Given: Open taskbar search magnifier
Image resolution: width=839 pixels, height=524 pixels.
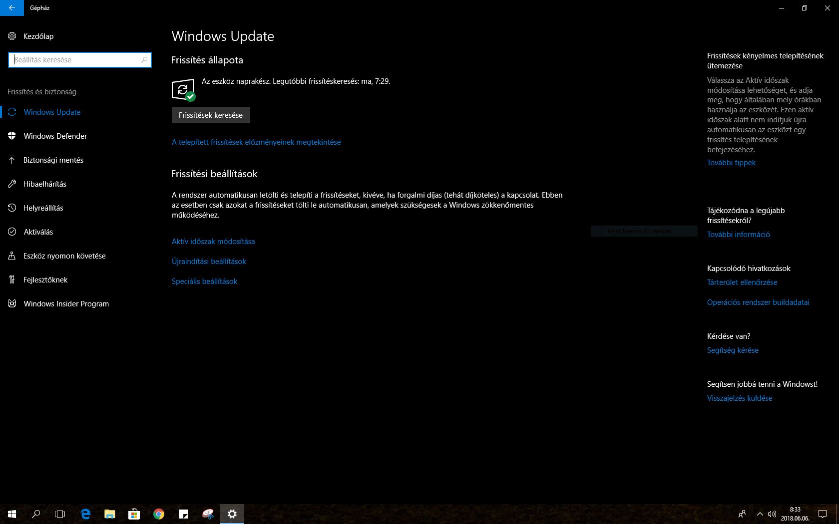Looking at the screenshot, I should tap(36, 514).
